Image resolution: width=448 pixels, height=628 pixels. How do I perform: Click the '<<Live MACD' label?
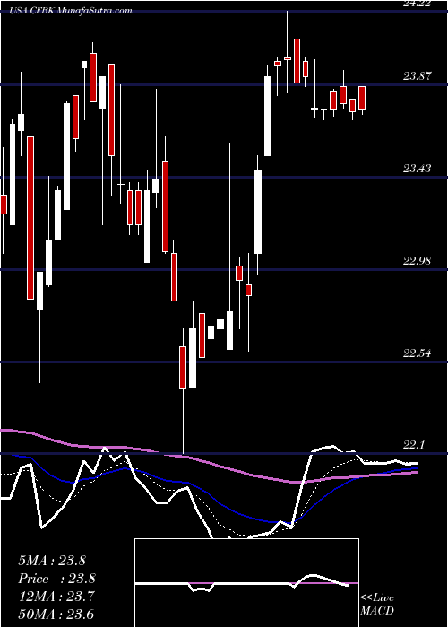pos(377,605)
